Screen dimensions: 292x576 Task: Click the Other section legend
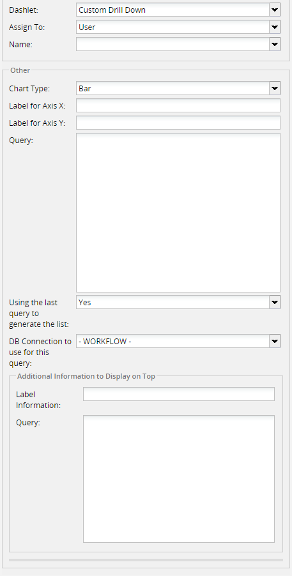20,70
